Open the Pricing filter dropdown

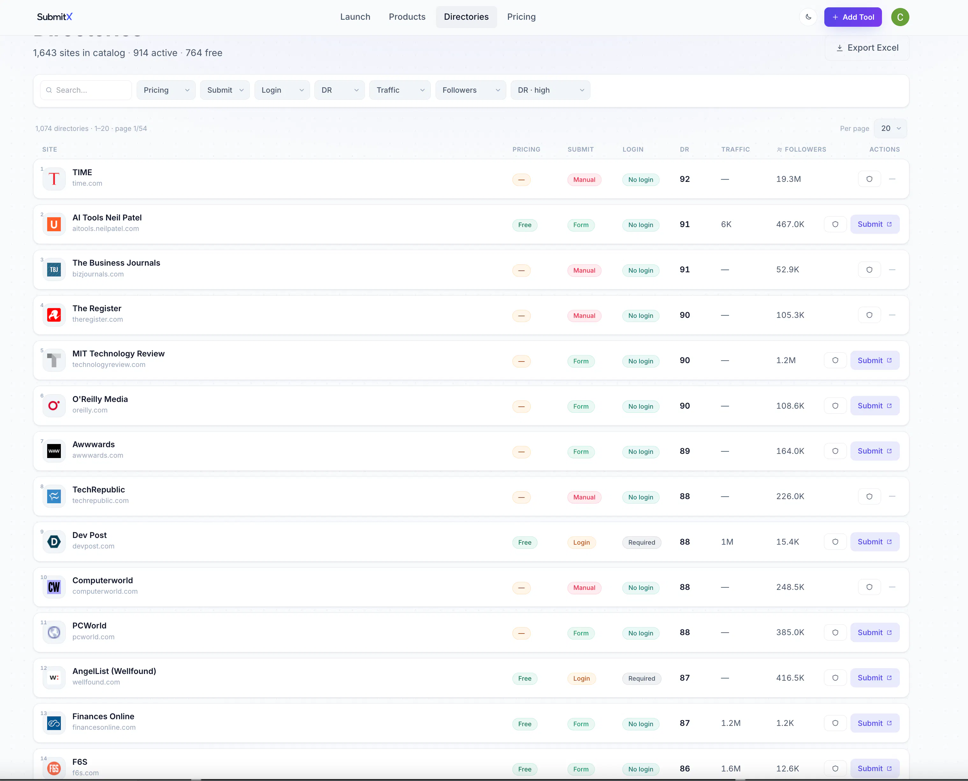coord(166,90)
